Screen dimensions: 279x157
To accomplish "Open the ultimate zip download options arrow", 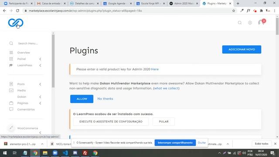I will 228,144.
